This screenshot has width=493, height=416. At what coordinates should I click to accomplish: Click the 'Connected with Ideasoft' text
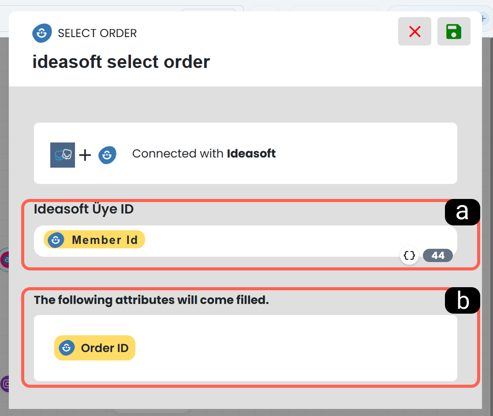pos(204,154)
